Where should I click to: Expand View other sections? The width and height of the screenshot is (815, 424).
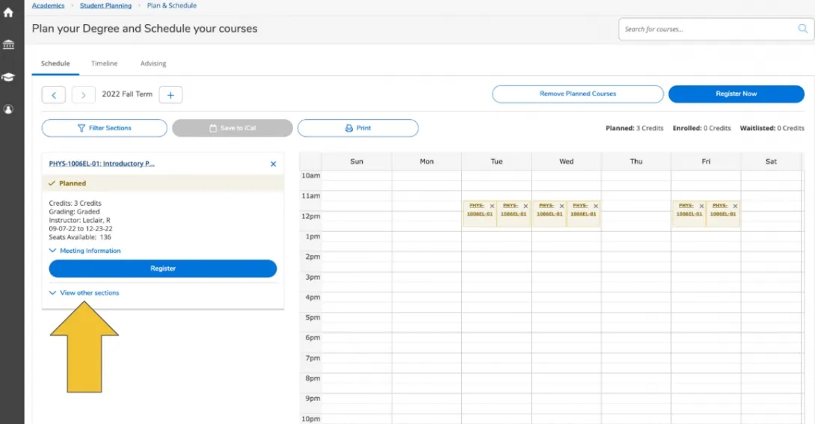pyautogui.click(x=84, y=293)
